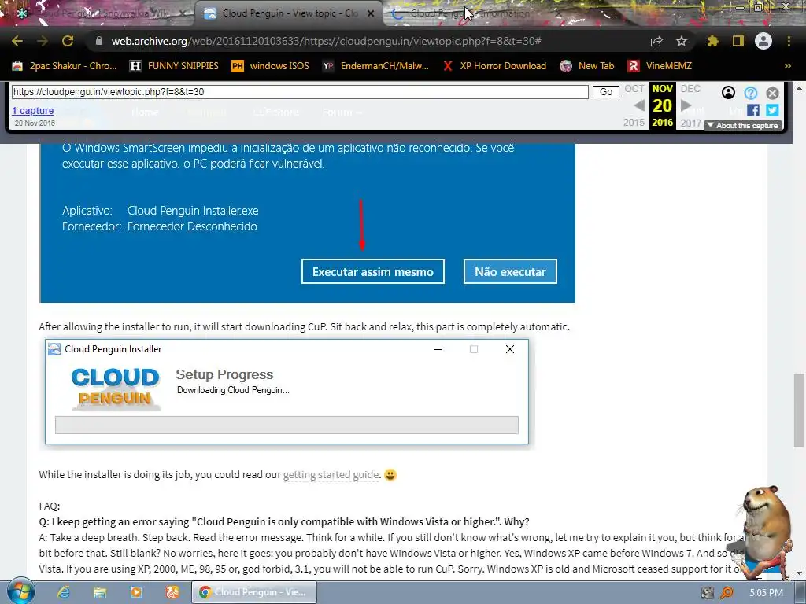Viewport: 806px width, 604px height.
Task: Open the windows ISOS bookmark
Action: [x=271, y=66]
